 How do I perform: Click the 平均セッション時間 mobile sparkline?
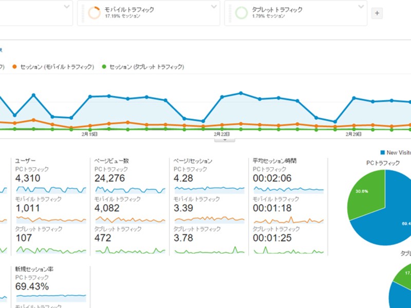[x=289, y=220]
